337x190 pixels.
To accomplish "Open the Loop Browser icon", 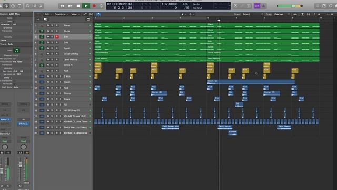I will 331,6.
